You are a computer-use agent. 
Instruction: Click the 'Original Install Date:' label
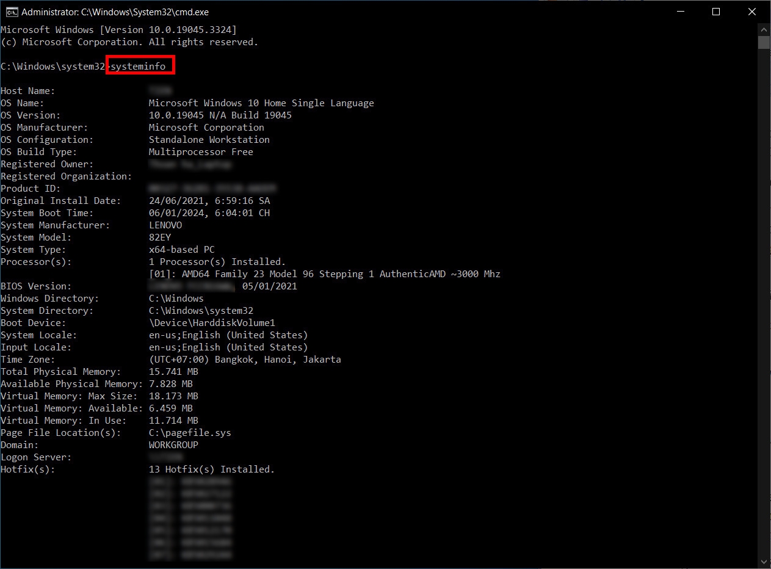(61, 201)
